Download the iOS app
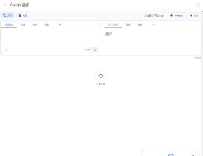Viewport: 203px width, 156px height. [x=194, y=16]
